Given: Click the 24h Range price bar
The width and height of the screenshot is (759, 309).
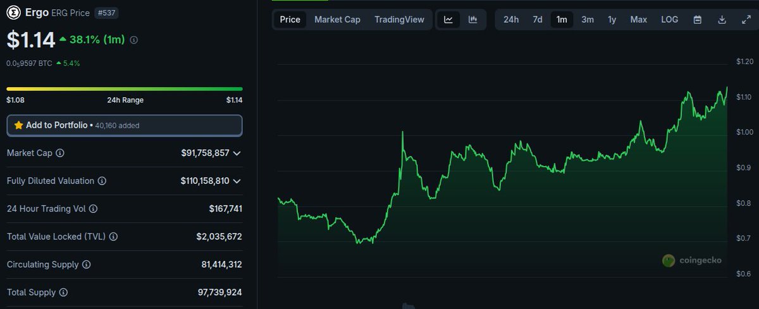Looking at the screenshot, I should point(125,88).
